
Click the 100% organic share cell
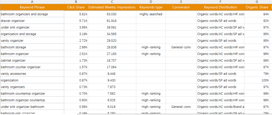click(257, 80)
